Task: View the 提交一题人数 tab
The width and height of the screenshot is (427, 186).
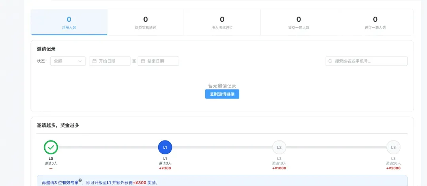Action: (299, 22)
